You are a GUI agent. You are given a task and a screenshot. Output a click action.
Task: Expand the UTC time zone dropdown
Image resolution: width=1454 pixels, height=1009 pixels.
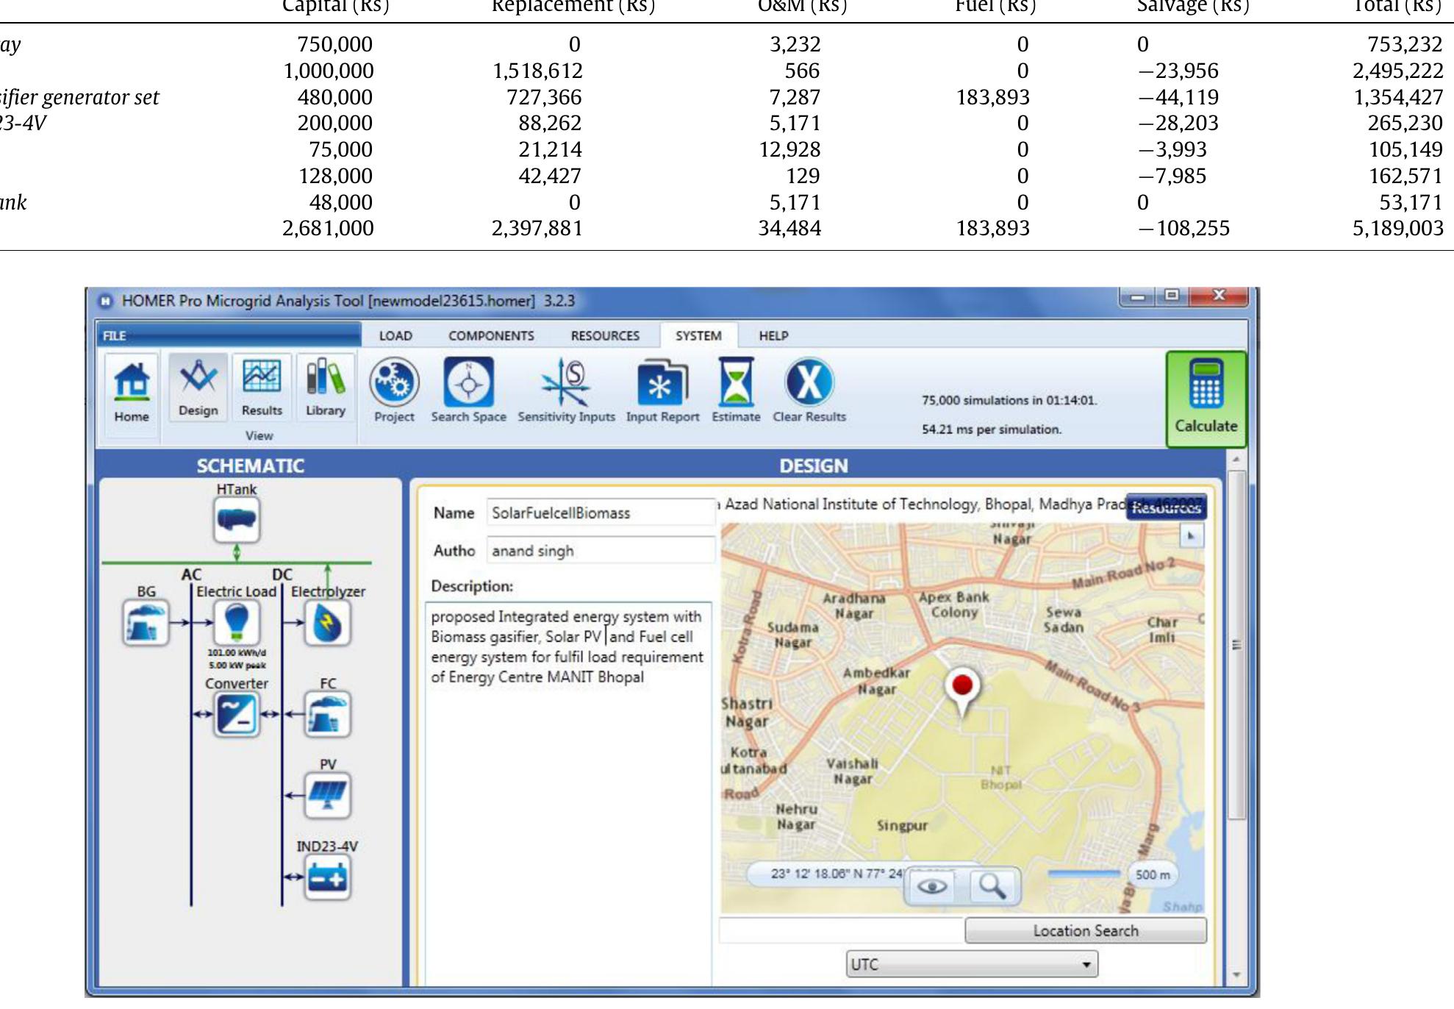[x=1086, y=964]
